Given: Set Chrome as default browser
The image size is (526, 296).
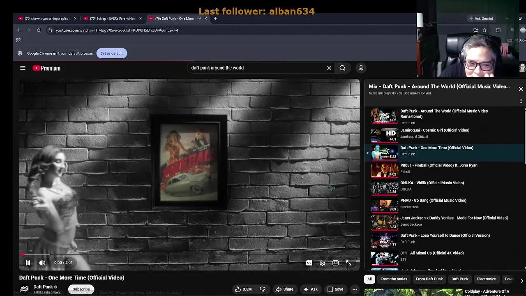Looking at the screenshot, I should (111, 53).
